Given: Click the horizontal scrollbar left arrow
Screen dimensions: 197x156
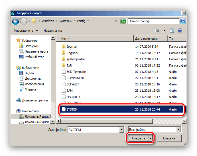Looking at the screenshot, I should click(58, 121).
